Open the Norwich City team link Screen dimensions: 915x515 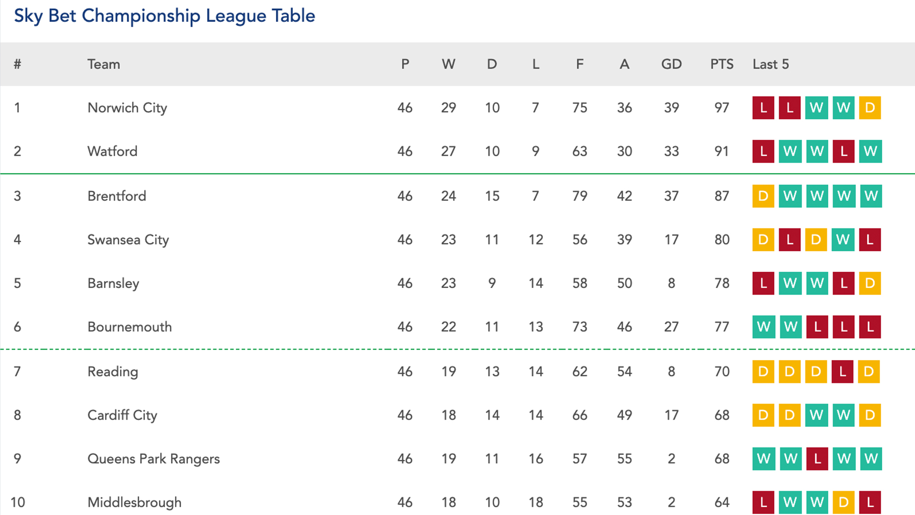click(127, 108)
